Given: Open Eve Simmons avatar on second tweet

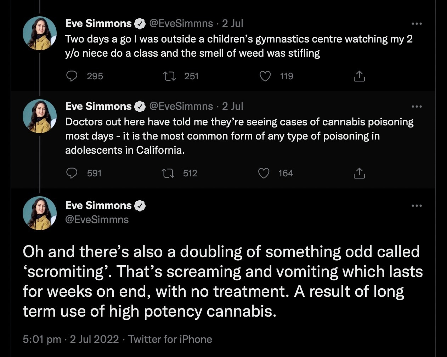Looking at the screenshot, I should tap(40, 116).
